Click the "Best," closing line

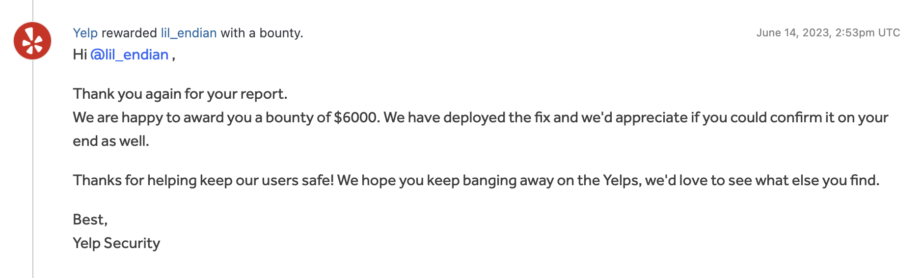[90, 220]
